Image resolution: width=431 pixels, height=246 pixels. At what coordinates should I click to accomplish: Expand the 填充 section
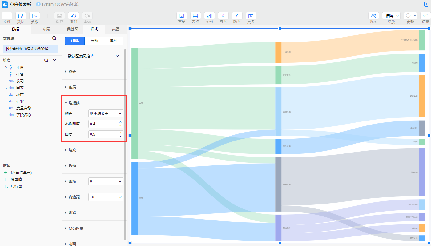coord(72,150)
